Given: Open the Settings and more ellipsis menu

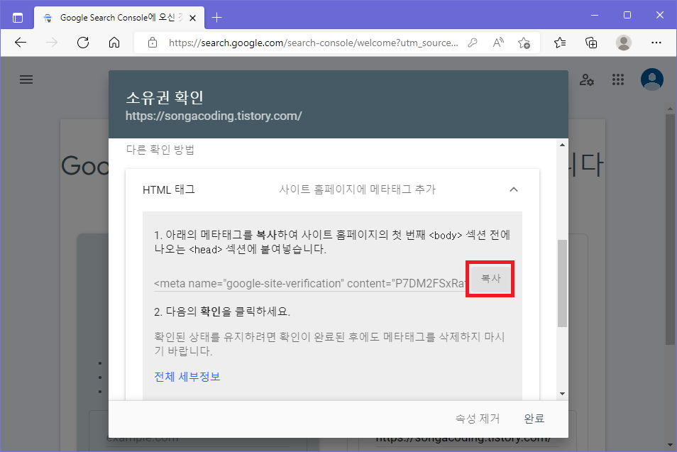Looking at the screenshot, I should coord(656,43).
